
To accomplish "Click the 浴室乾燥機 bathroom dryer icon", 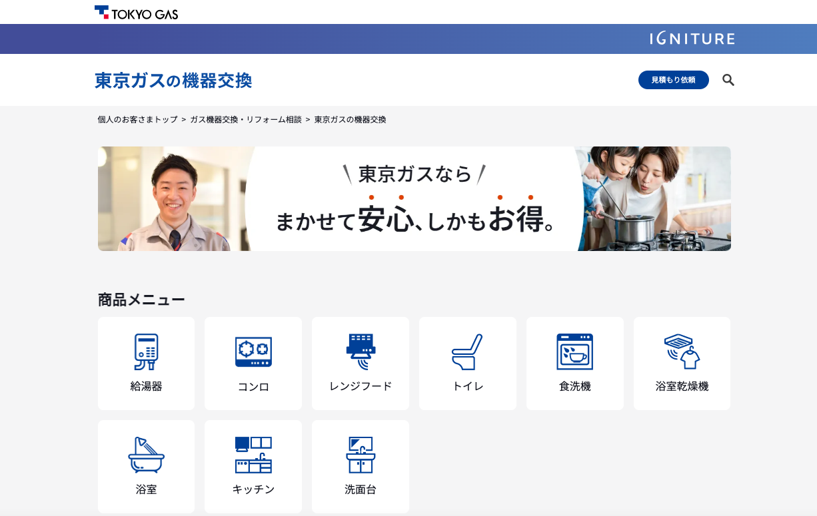I will [682, 352].
